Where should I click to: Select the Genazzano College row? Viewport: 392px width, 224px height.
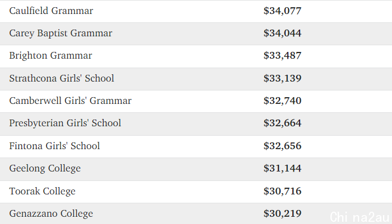(x=196, y=213)
